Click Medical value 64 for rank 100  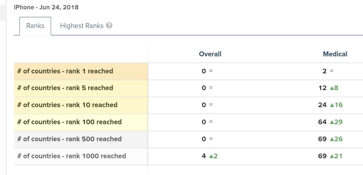pyautogui.click(x=322, y=122)
